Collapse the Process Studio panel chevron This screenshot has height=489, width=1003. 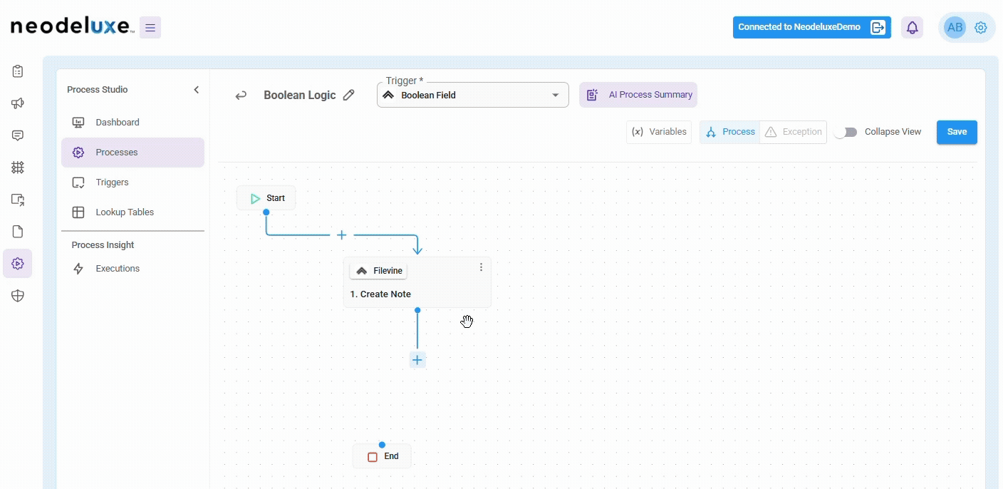tap(197, 90)
